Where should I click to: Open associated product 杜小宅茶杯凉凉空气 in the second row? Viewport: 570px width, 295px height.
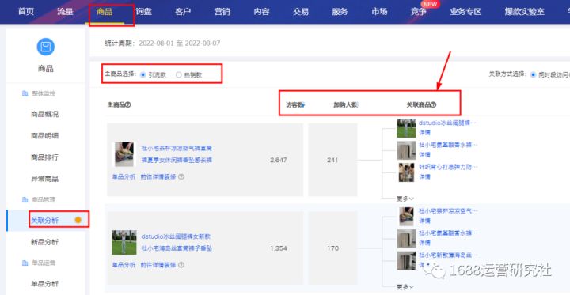448,210
